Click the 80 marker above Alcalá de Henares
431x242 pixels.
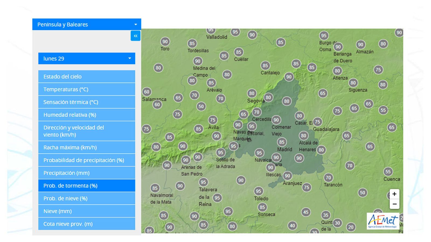304,136
